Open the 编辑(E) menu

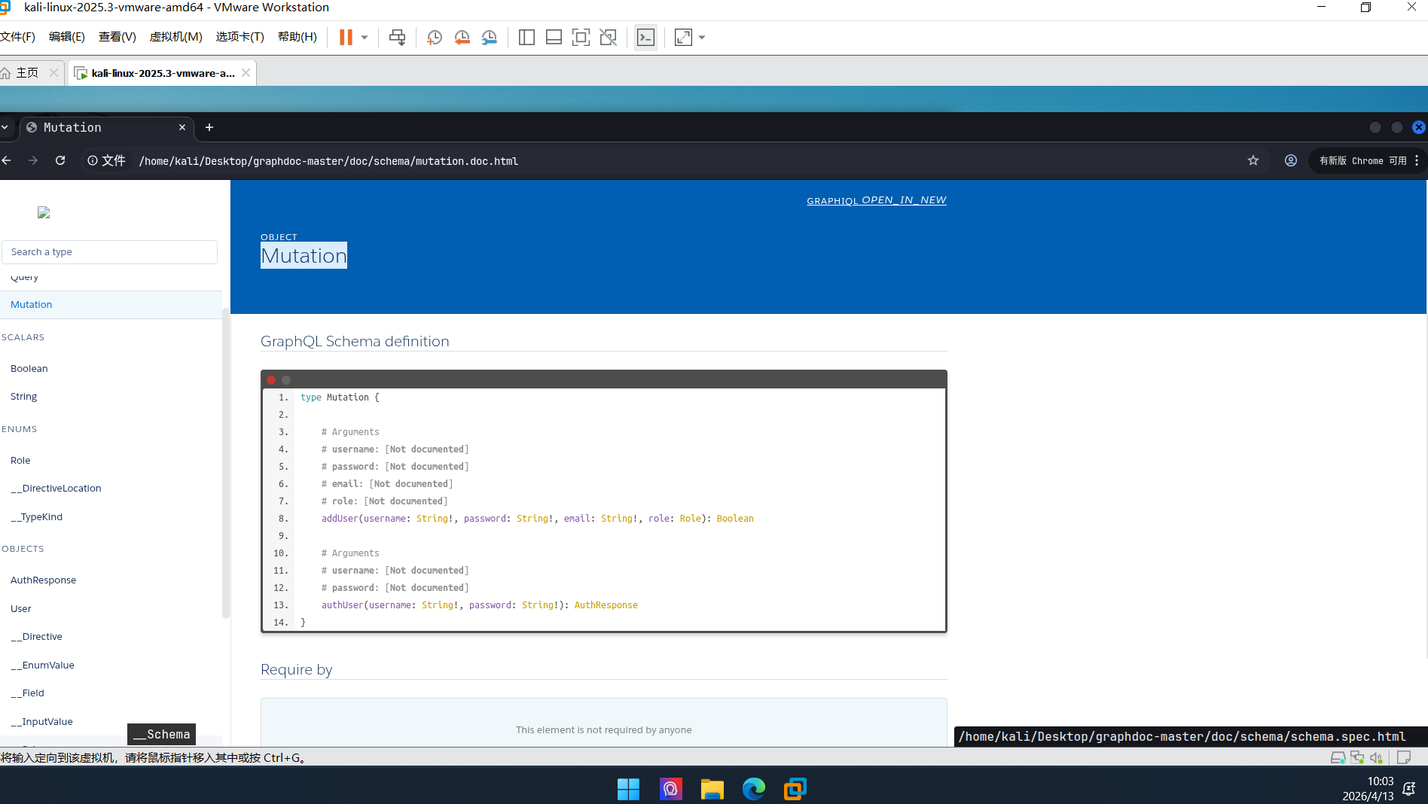coord(67,37)
